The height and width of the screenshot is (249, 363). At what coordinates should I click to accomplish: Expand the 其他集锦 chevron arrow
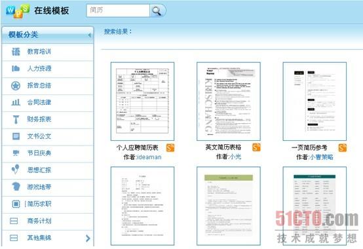[x=88, y=238]
